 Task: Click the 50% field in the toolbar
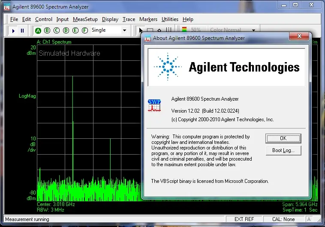[198, 30]
